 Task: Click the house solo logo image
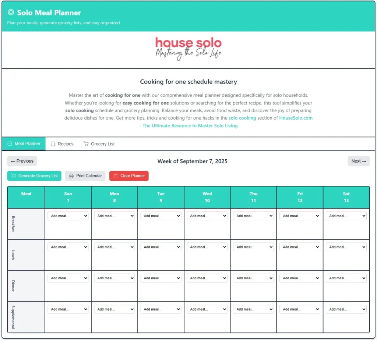(x=188, y=47)
